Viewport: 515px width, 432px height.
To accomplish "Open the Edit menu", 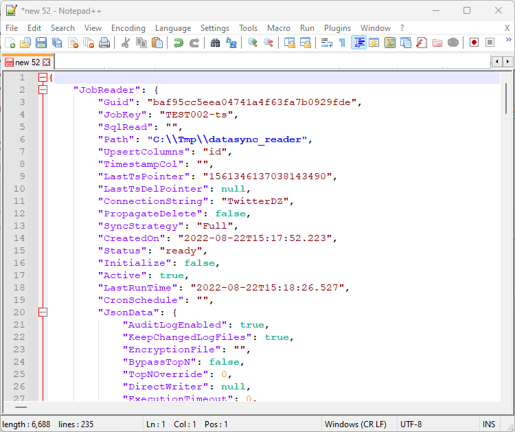I will click(34, 28).
